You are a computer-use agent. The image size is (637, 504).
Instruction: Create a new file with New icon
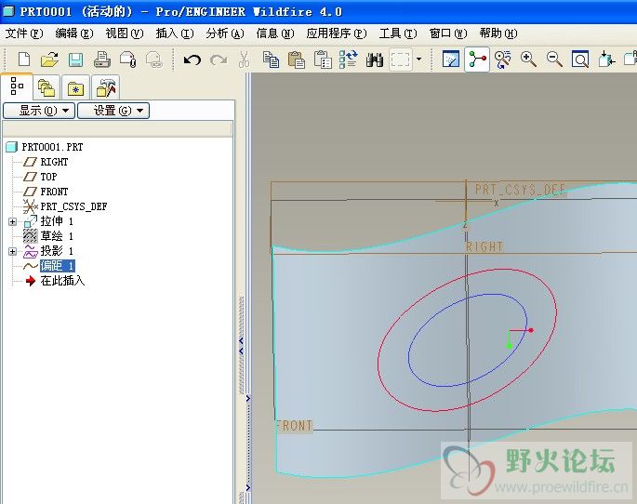24,60
